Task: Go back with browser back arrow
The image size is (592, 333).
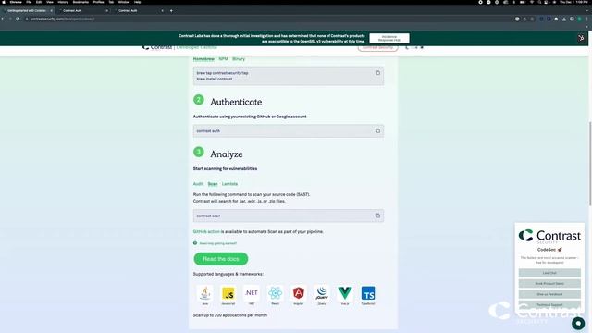Action: pyautogui.click(x=3, y=18)
